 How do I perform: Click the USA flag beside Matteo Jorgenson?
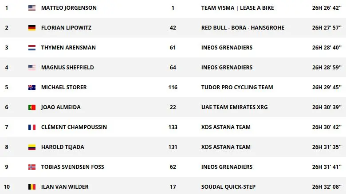(32, 8)
